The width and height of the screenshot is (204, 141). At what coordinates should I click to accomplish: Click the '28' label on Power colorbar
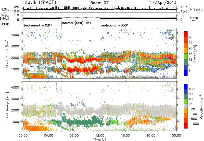click(190, 37)
